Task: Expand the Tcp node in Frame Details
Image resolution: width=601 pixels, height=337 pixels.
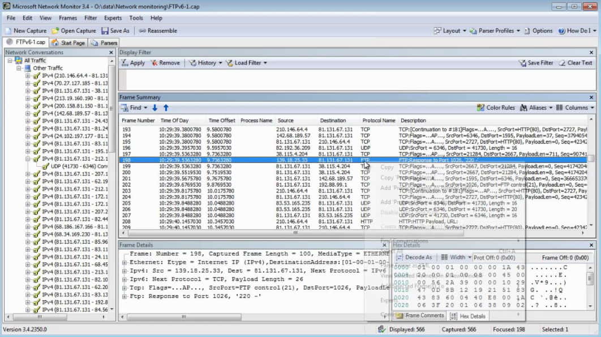Action: pos(125,288)
